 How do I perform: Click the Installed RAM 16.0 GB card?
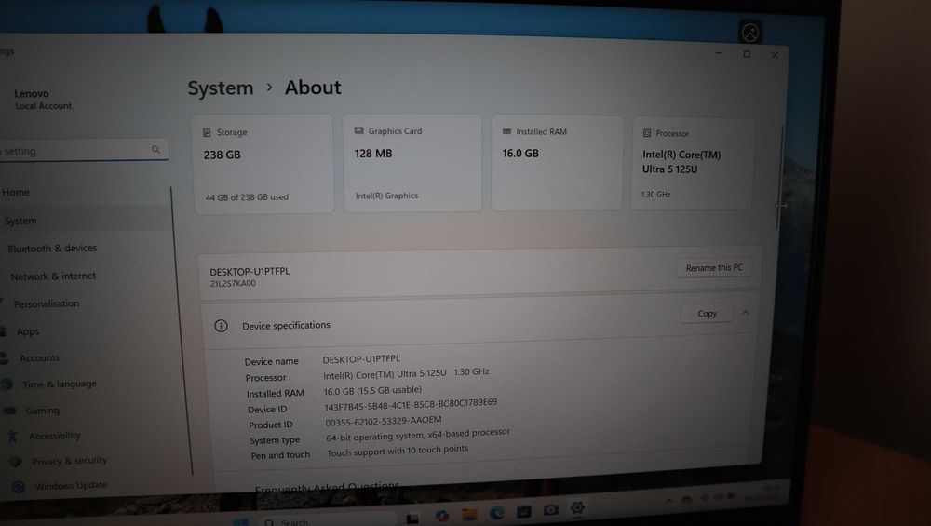point(557,163)
